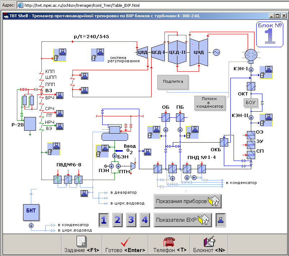The width and height of the screenshot is (289, 256).
Task: Select the upper flask on the reheat coil
Action: point(85,76)
